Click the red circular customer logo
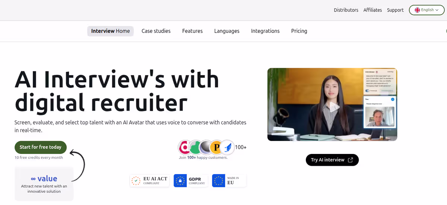Screen dimensions: 447x205 tap(185, 148)
